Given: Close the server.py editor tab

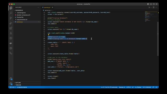Looking at the screenshot, I should click(x=52, y=7).
